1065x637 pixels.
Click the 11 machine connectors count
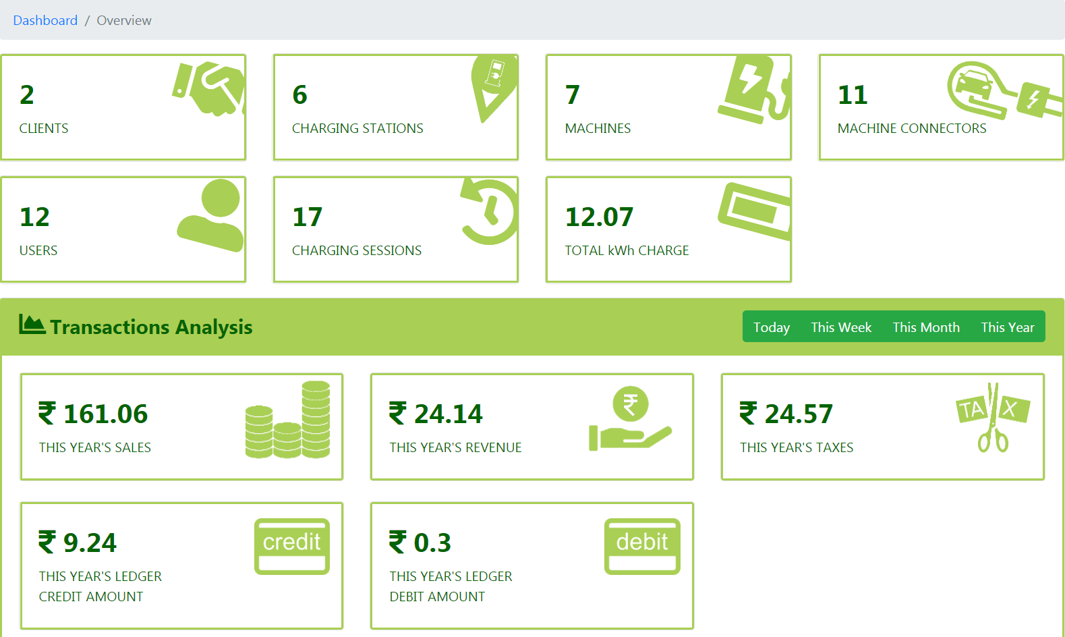pyautogui.click(x=853, y=95)
